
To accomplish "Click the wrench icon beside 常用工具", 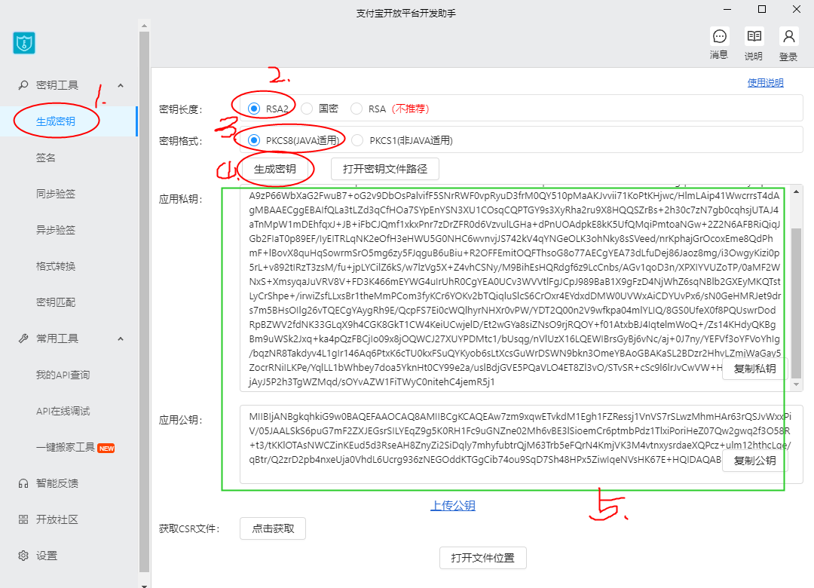I will [x=23, y=338].
